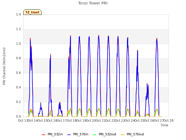Image resolution: width=186 pixels, height=140 pixels.
Task: Click the Time axis label
Action: click(164, 125)
